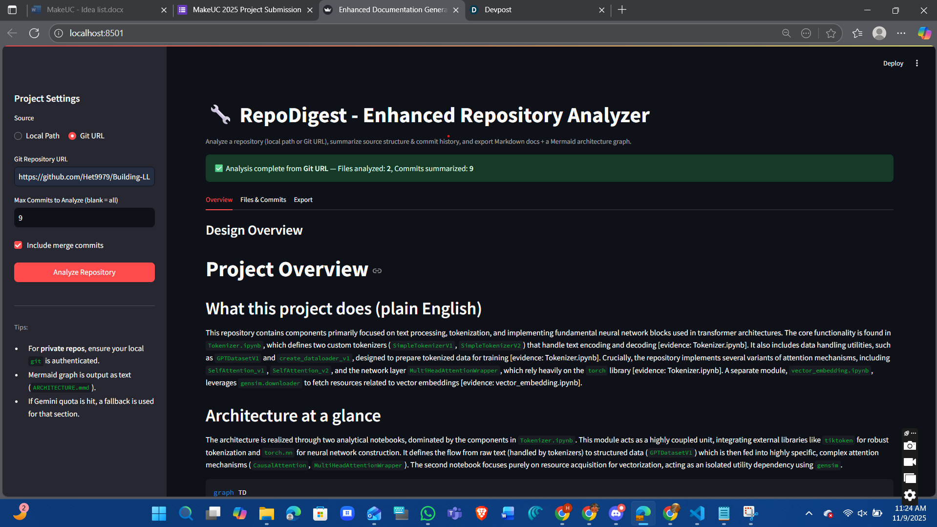Open the browser zoom control in address bar

(786, 33)
